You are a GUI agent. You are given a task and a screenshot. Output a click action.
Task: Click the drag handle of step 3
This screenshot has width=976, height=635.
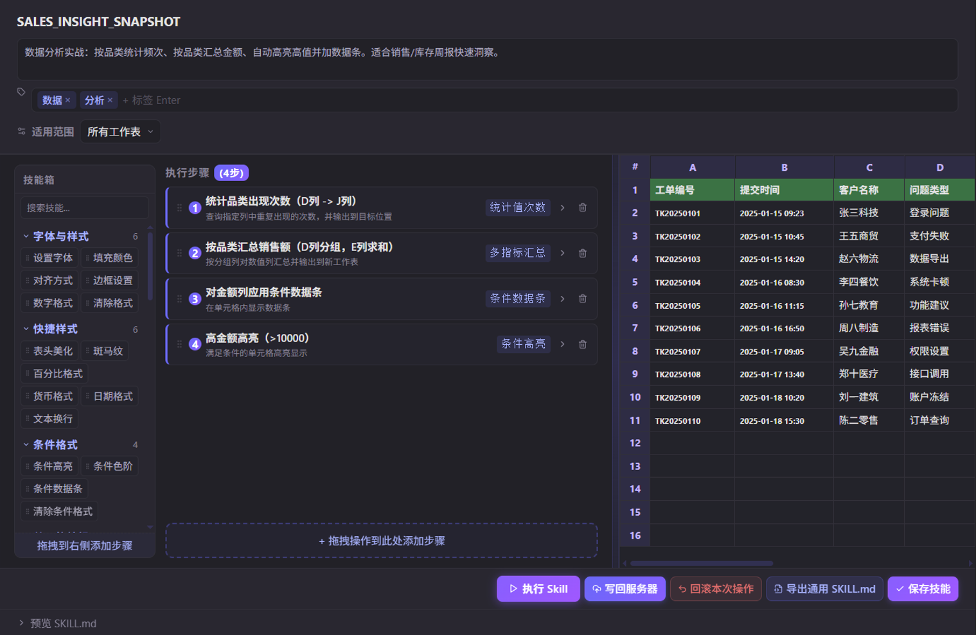pyautogui.click(x=180, y=299)
